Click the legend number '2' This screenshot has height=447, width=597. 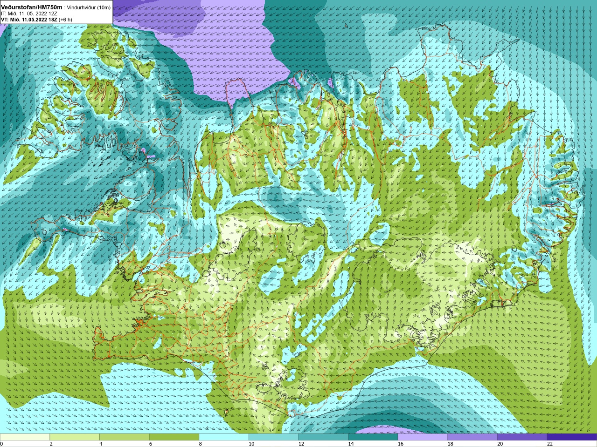coord(51,444)
